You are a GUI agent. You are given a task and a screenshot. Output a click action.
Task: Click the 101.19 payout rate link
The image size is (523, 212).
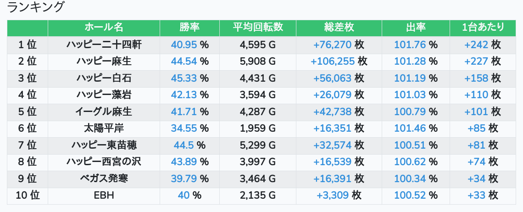coord(410,78)
